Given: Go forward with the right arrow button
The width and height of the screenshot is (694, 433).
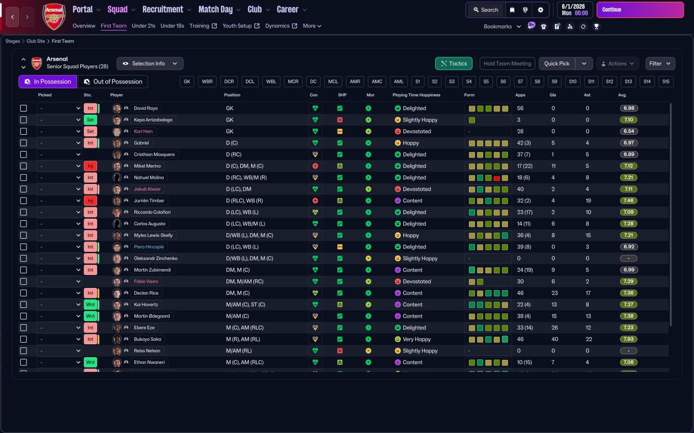Looking at the screenshot, I should tap(27, 17).
